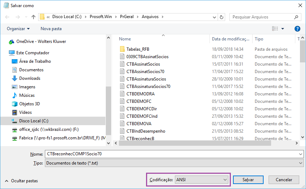306x189 pixels.
Task: Go back using the back arrow
Action: [x=7, y=17]
